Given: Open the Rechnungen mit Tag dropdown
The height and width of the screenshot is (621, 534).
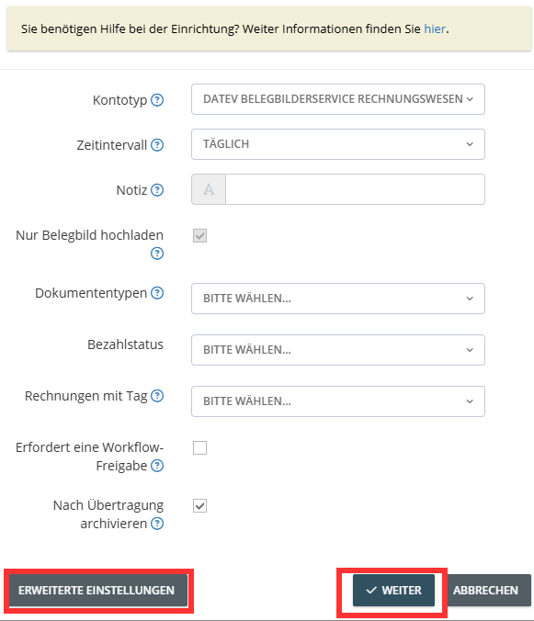Looking at the screenshot, I should click(338, 401).
